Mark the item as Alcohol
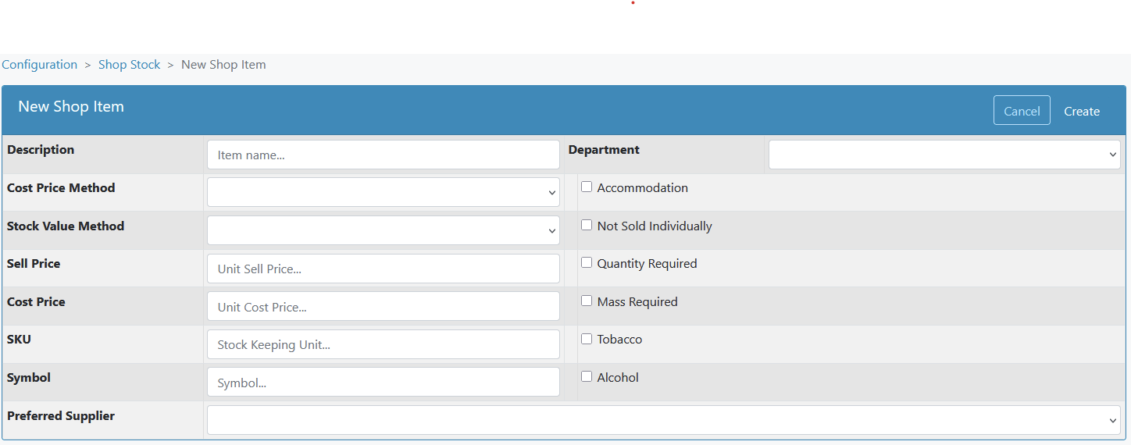This screenshot has height=445, width=1131. [587, 376]
